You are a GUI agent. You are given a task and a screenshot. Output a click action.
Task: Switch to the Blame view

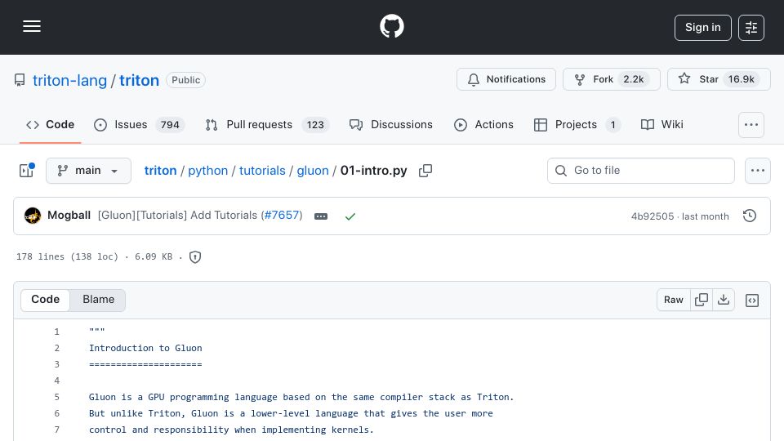coord(99,300)
